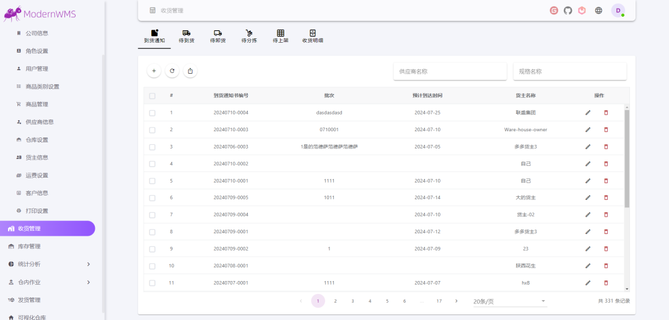
Task: Click the refresh table icon
Action: click(x=172, y=71)
